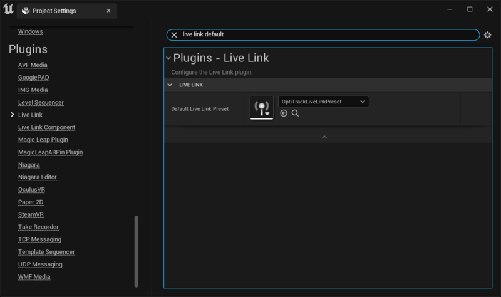Select OculusVR in the plugins list
This screenshot has height=297, width=501.
click(31, 189)
